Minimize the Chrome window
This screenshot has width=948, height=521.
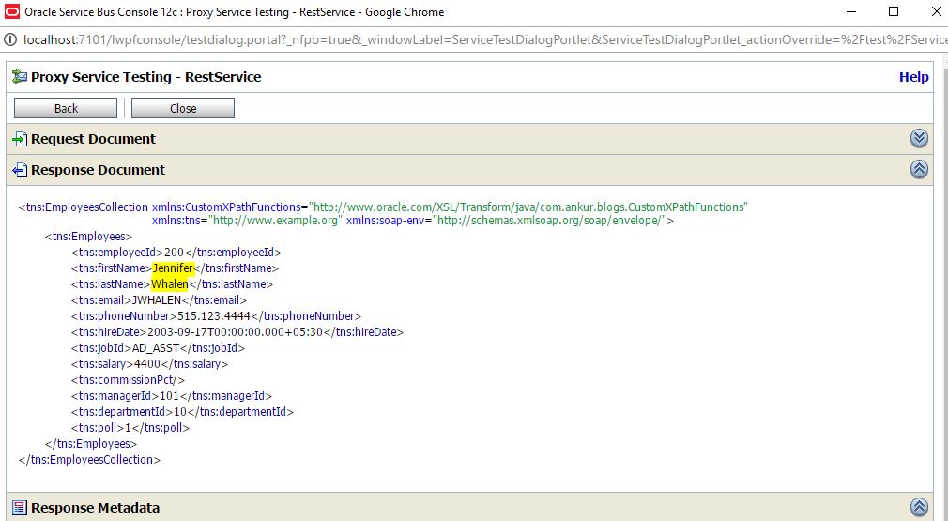click(x=851, y=11)
